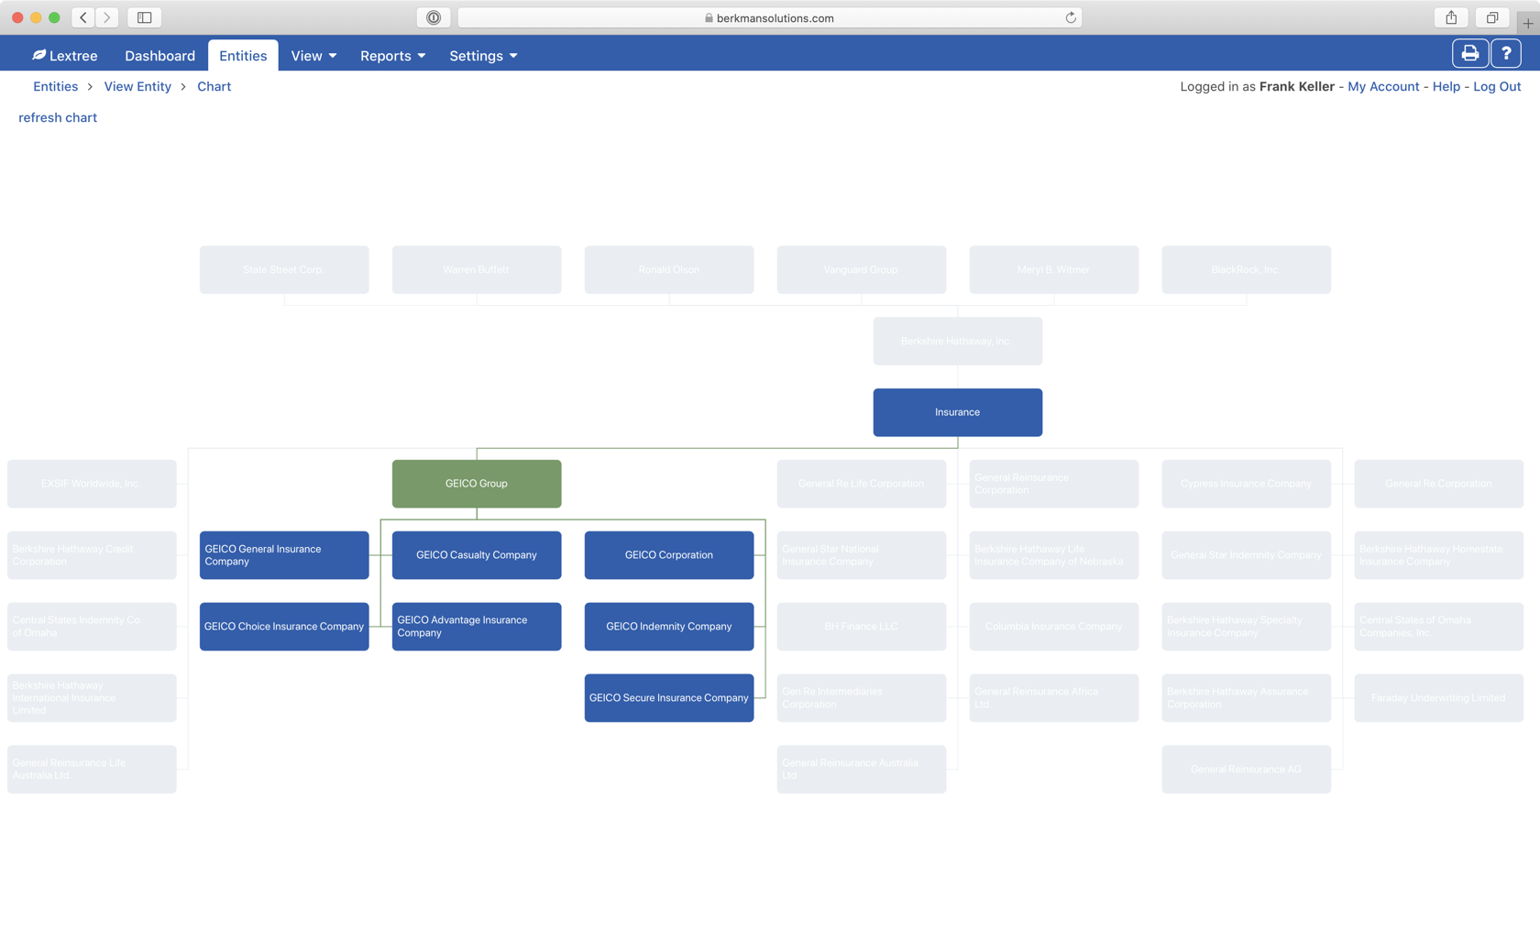The width and height of the screenshot is (1540, 941).
Task: Click the faded General Star Indemnity Company node
Action: pyautogui.click(x=1247, y=555)
